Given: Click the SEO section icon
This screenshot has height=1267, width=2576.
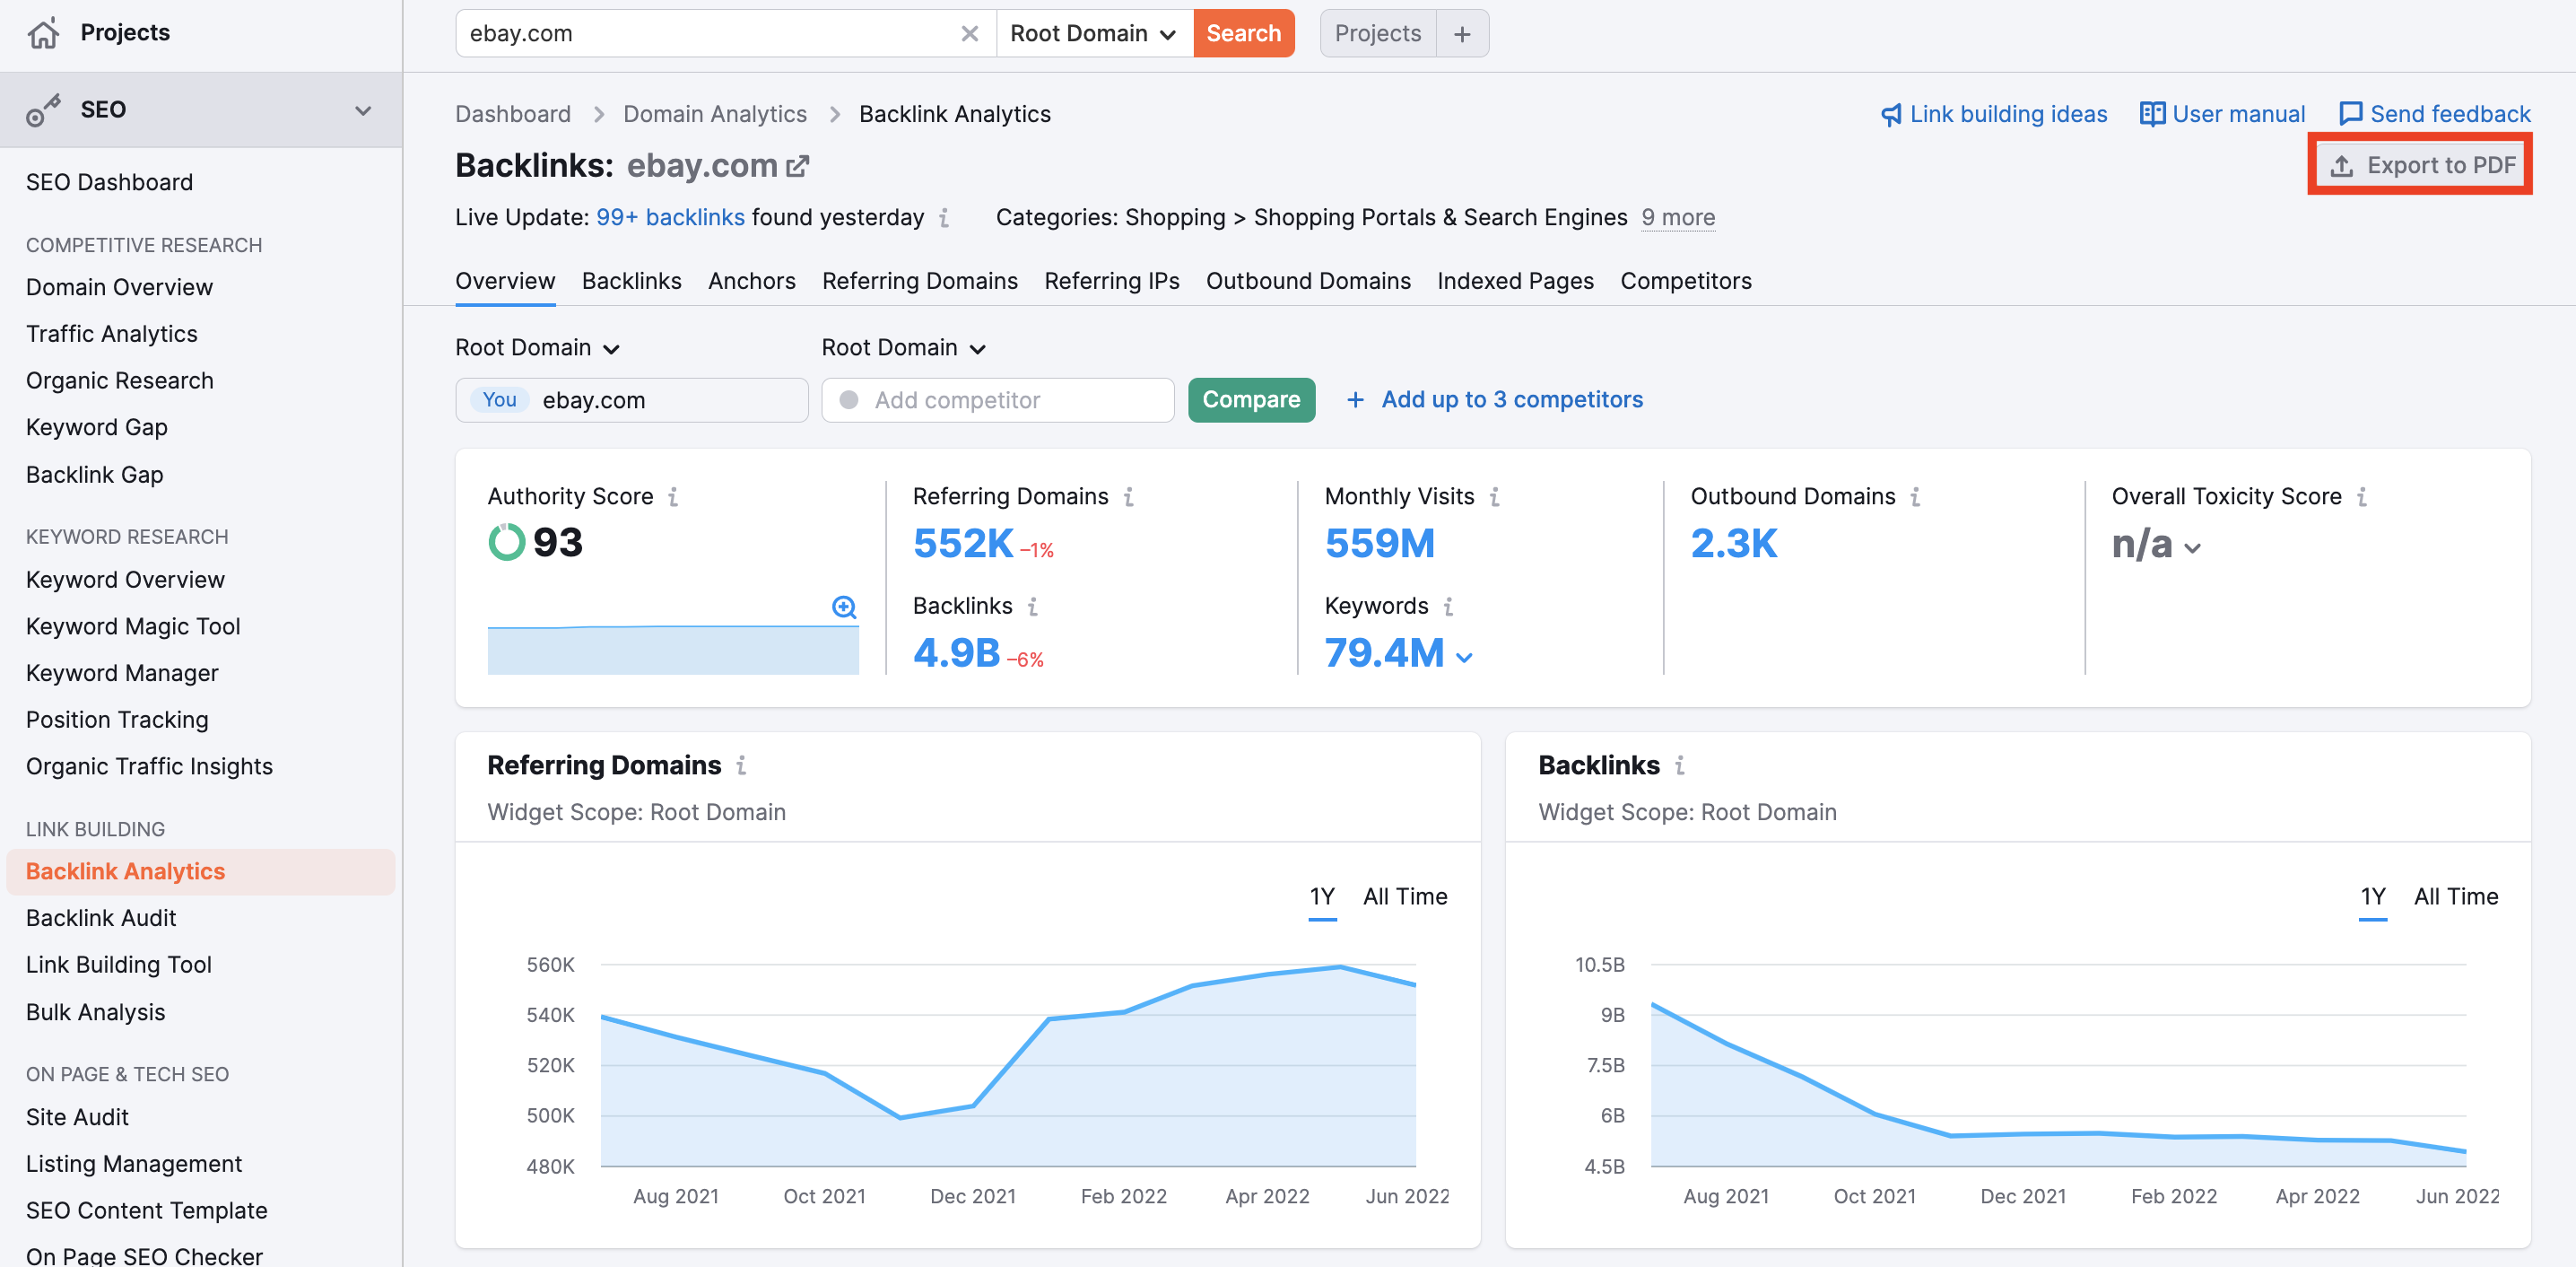Looking at the screenshot, I should click(43, 110).
